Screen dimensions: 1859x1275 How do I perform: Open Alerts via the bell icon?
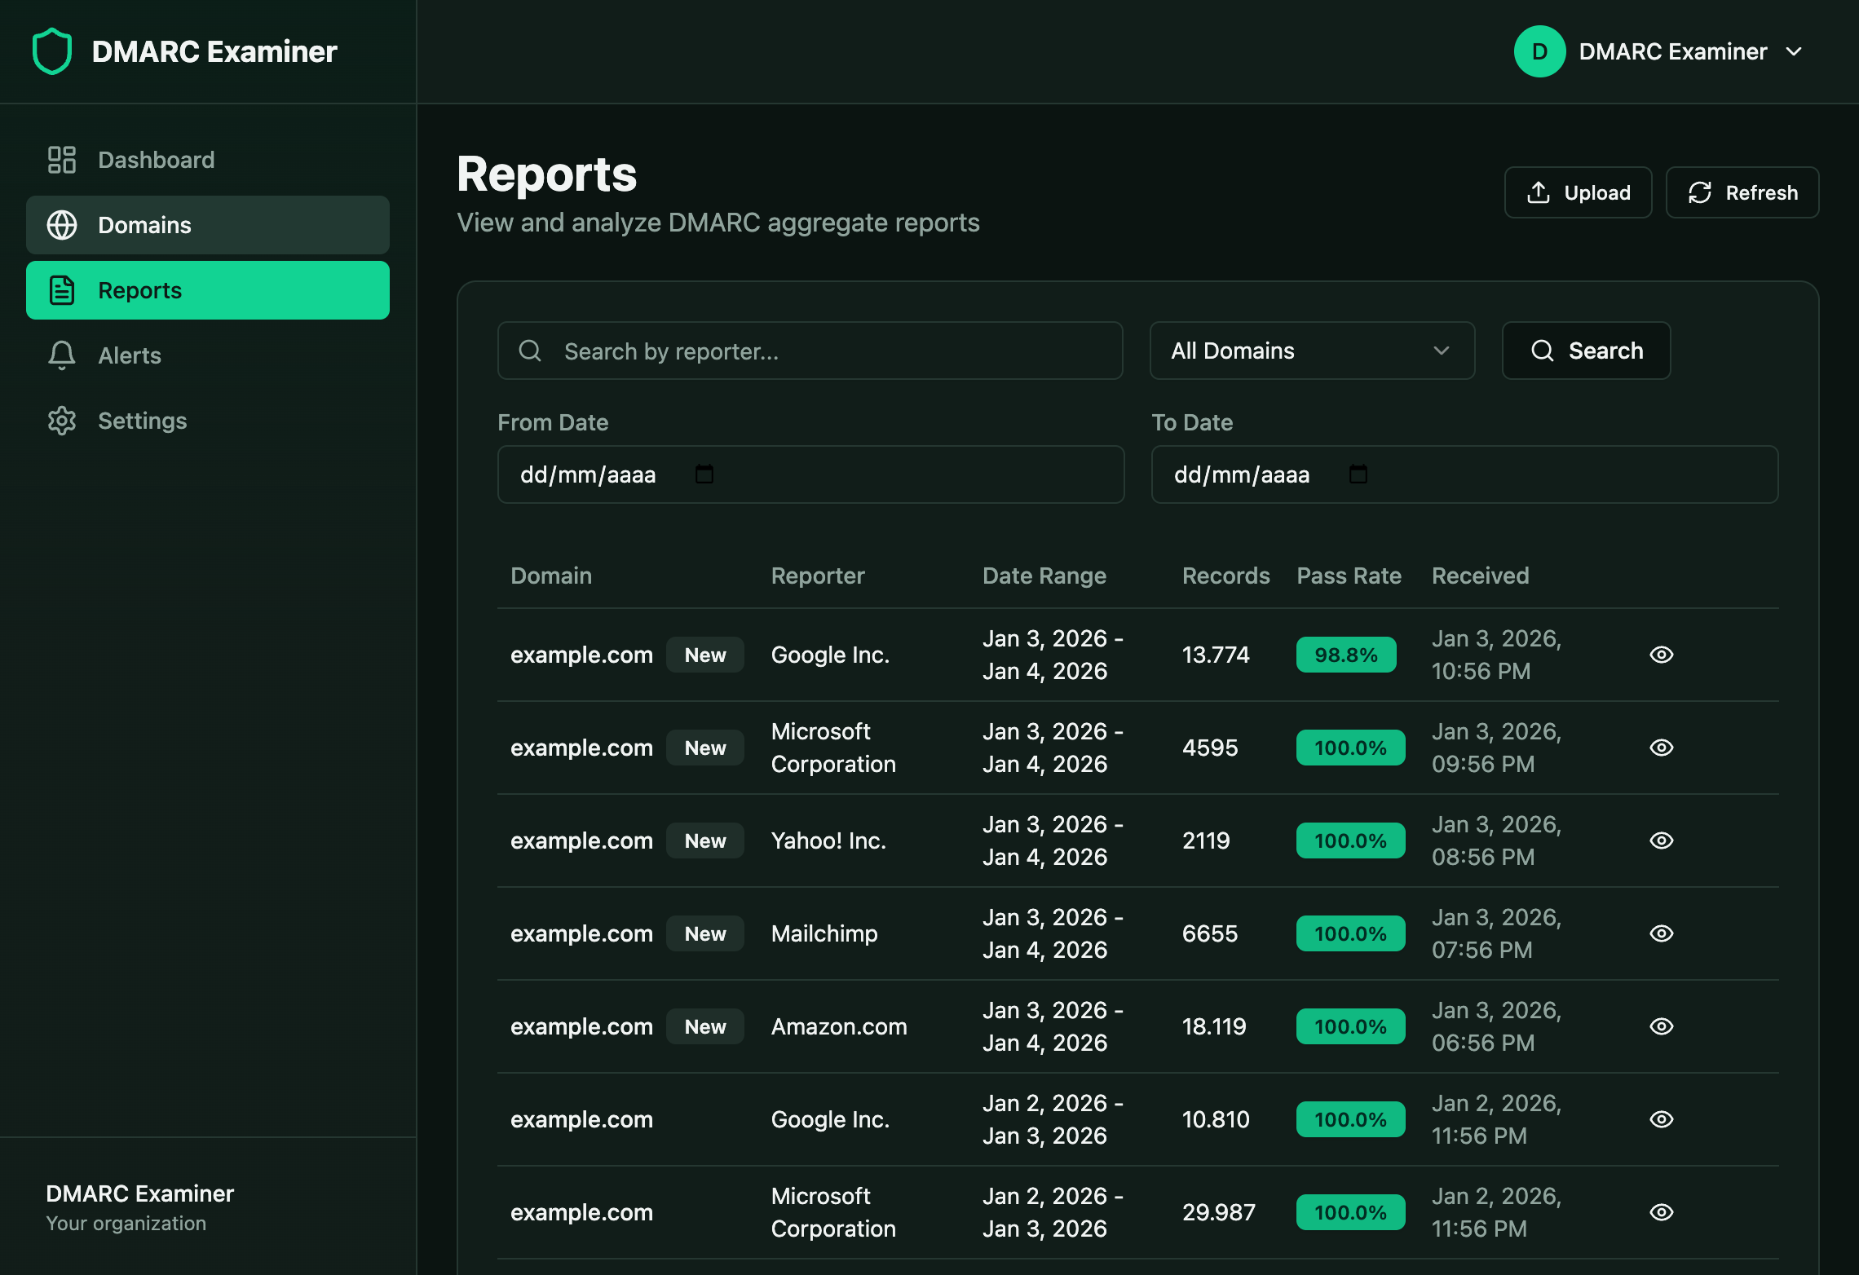61,355
